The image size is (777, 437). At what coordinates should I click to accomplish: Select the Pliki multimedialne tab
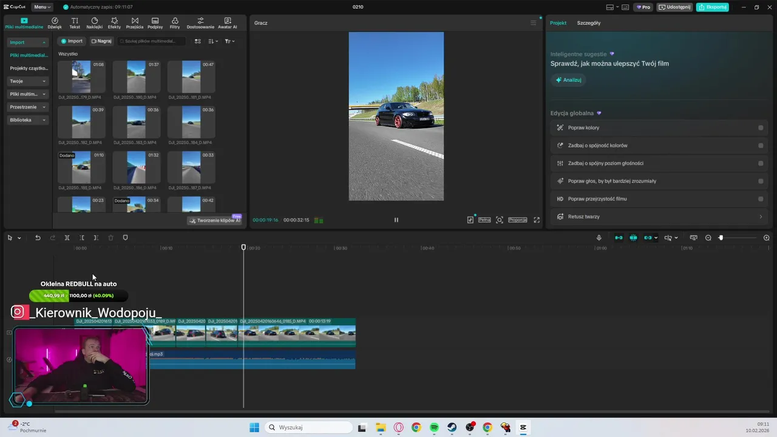[24, 23]
